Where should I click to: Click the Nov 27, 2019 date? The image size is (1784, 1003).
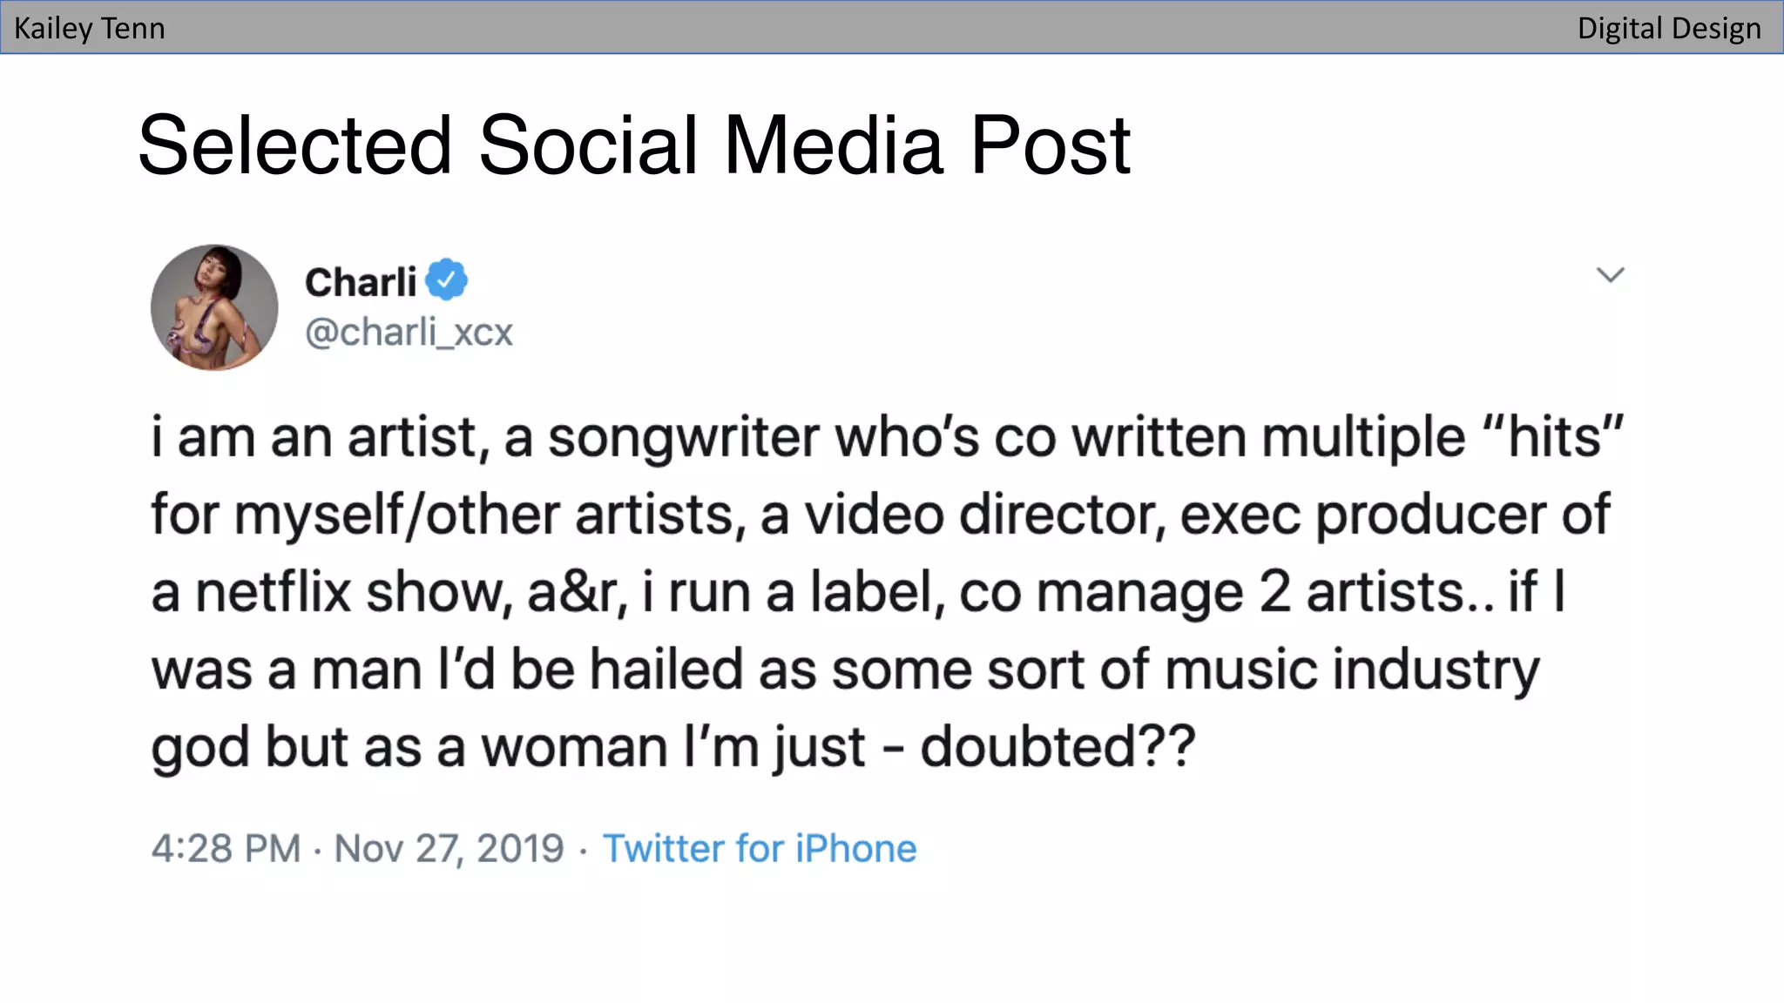click(449, 849)
